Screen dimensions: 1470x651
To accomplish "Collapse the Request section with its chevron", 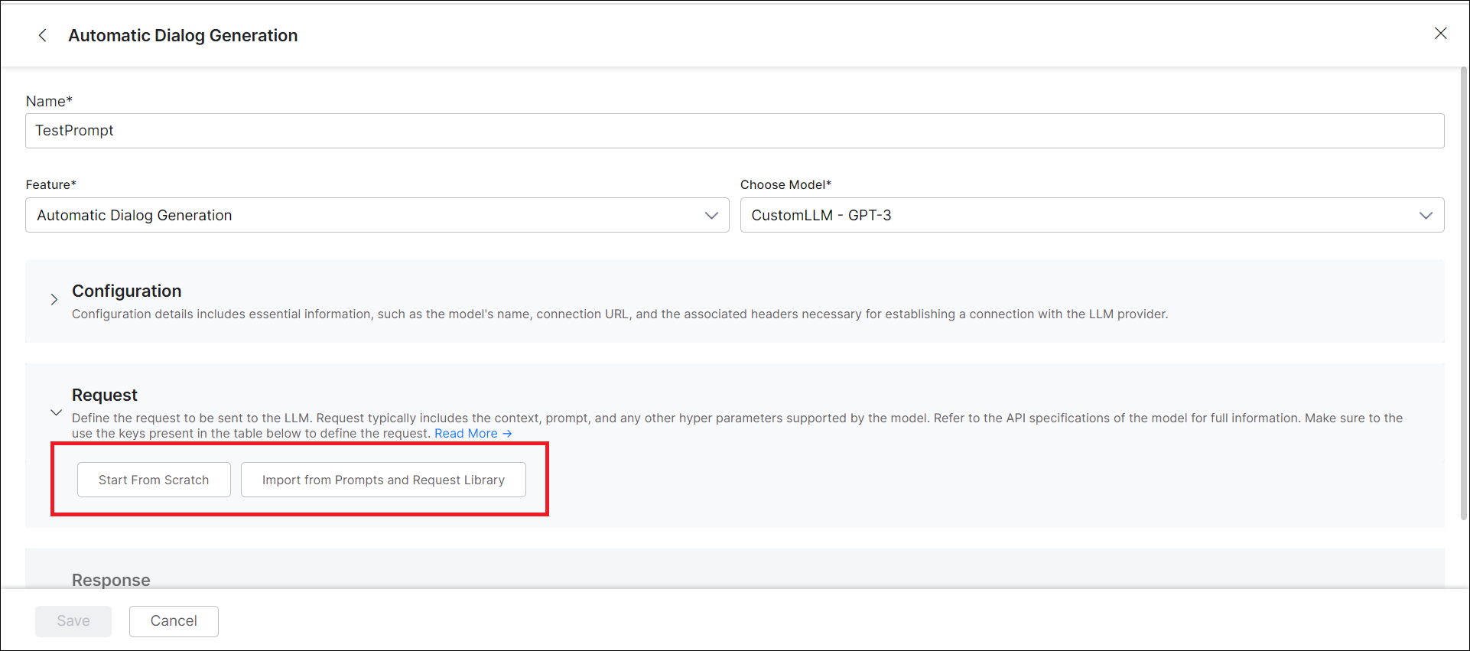I will tap(56, 412).
